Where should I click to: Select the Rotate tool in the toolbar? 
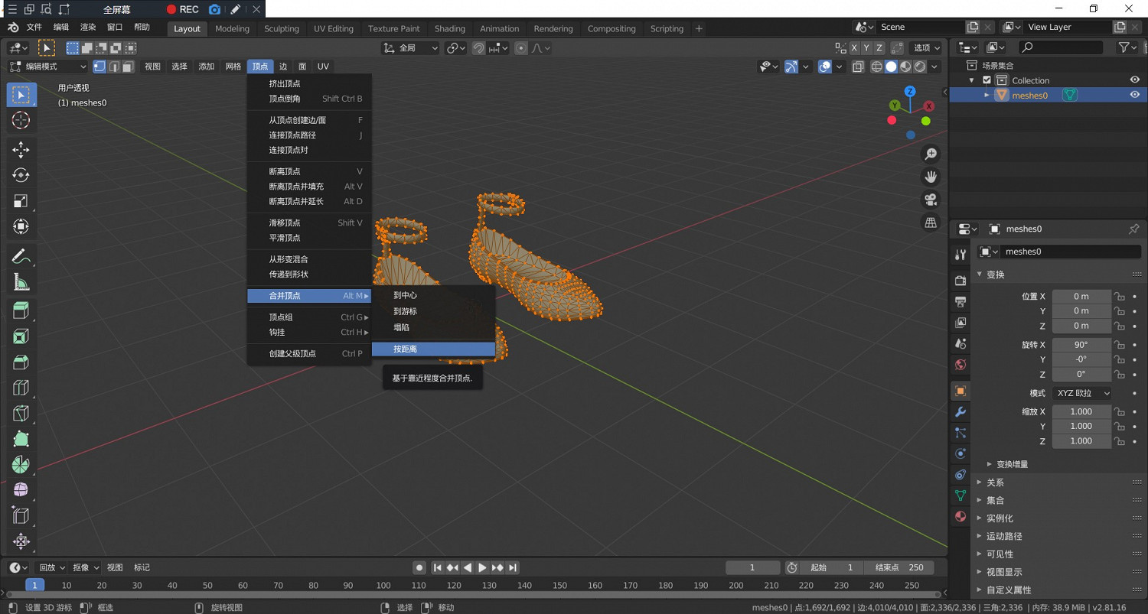point(21,175)
